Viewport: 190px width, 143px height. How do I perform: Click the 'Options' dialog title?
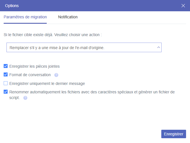(12, 6)
